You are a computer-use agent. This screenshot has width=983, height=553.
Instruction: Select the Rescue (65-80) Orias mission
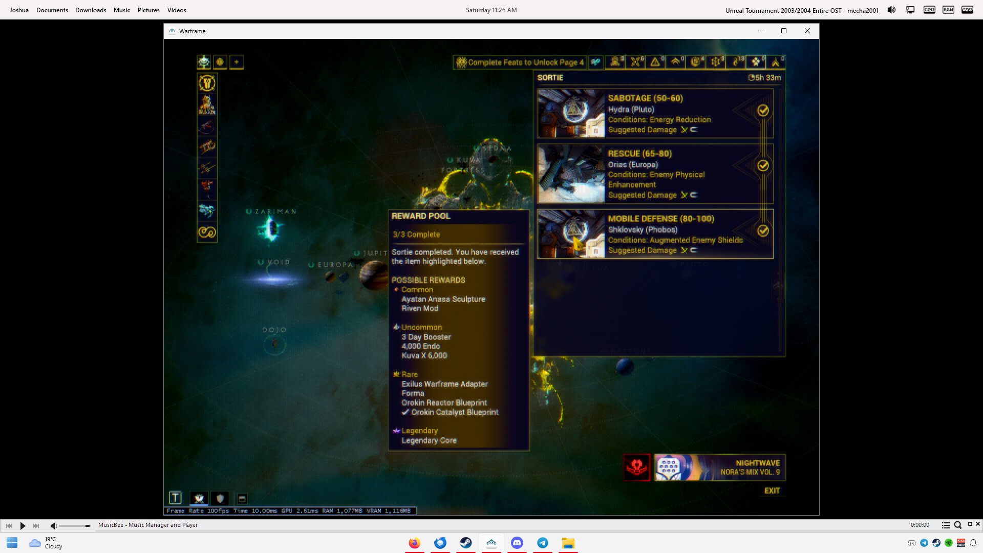pyautogui.click(x=655, y=174)
